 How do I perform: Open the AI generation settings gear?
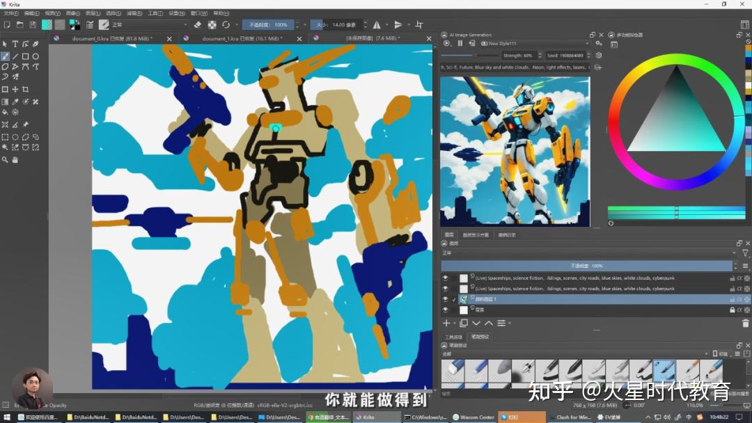click(x=598, y=43)
